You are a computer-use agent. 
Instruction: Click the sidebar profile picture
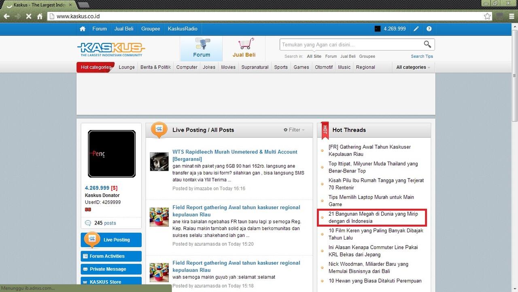pyautogui.click(x=111, y=154)
